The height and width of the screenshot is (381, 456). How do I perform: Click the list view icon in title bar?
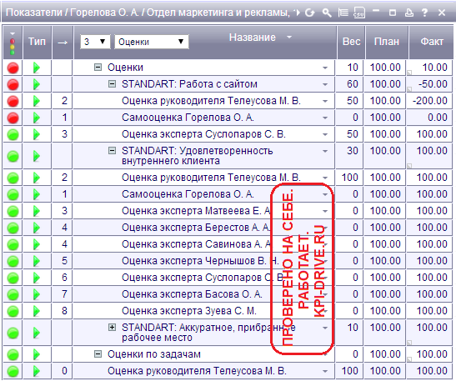(343, 13)
